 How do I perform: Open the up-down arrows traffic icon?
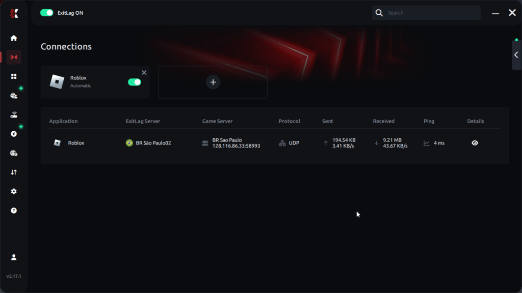click(x=14, y=172)
